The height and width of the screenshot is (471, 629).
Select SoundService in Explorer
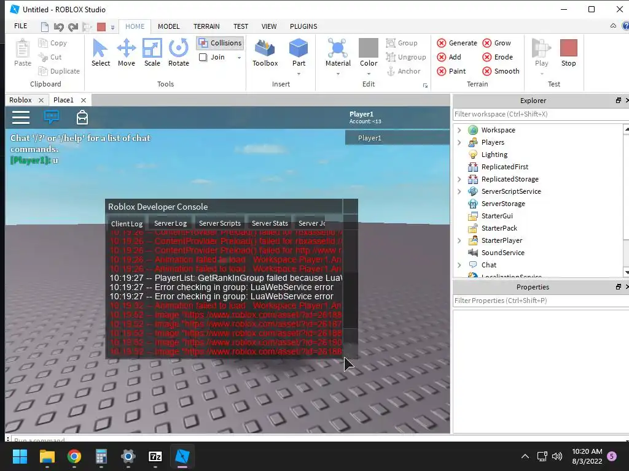502,253
